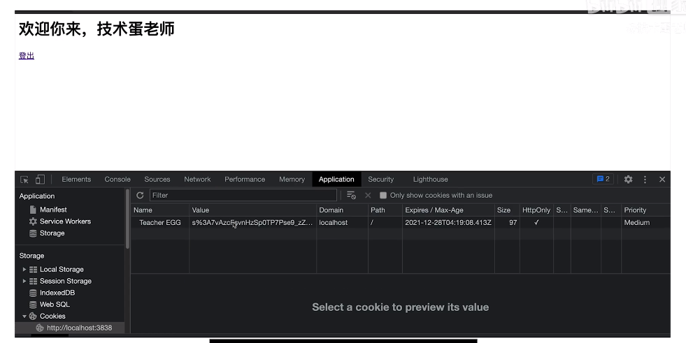
Task: Click the cookie filter input field
Action: (x=243, y=196)
